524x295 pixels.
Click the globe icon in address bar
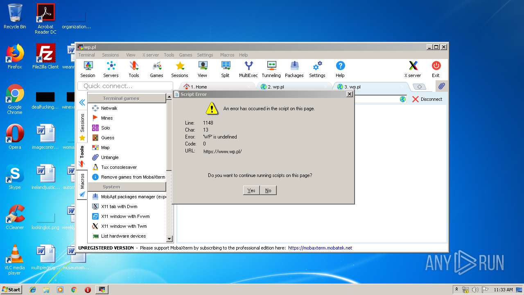click(x=403, y=99)
